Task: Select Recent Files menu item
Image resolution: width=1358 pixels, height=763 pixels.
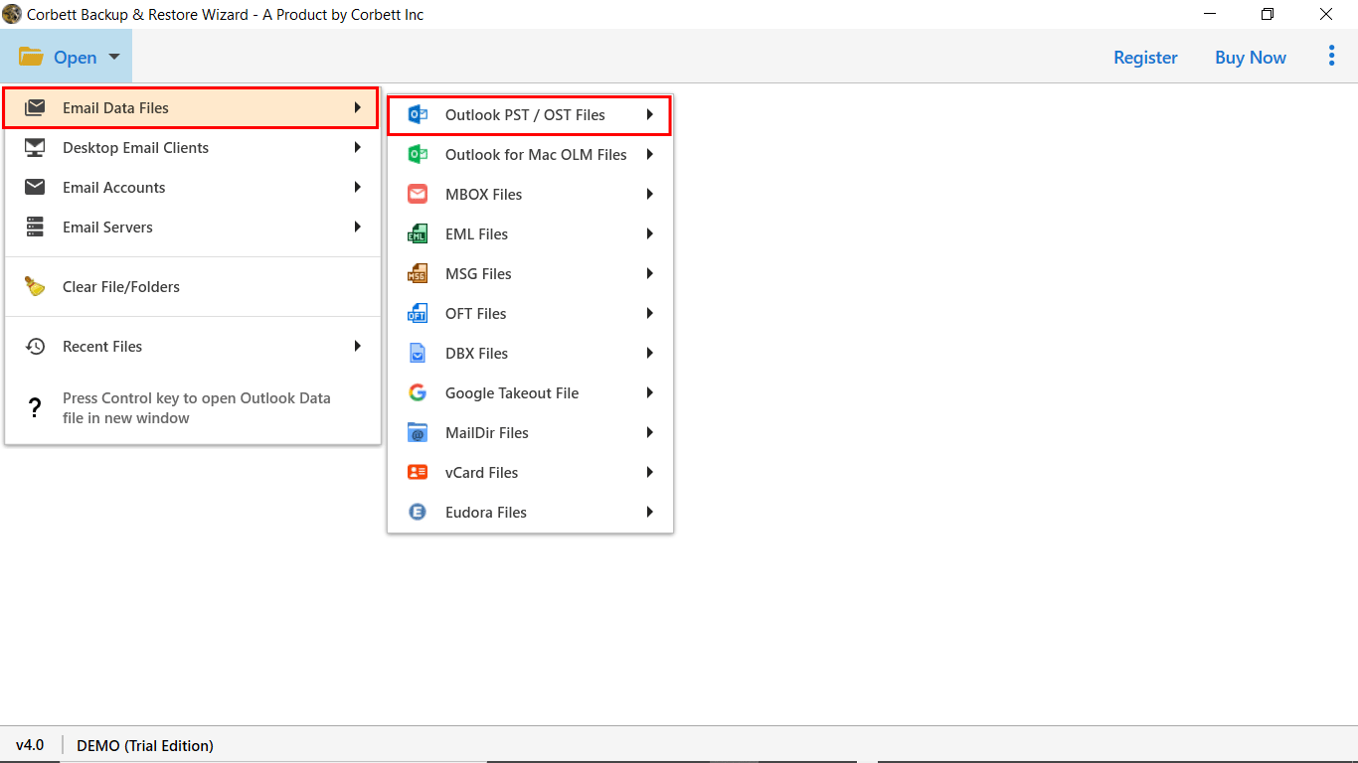Action: point(191,347)
